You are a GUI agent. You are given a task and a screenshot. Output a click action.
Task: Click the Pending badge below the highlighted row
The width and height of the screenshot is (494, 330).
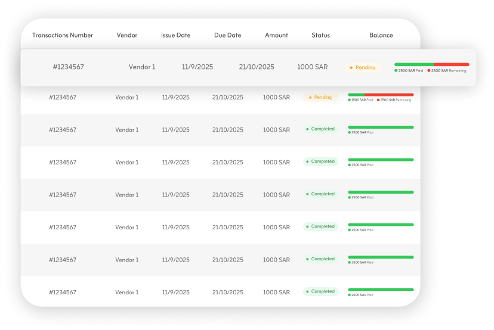pos(320,97)
